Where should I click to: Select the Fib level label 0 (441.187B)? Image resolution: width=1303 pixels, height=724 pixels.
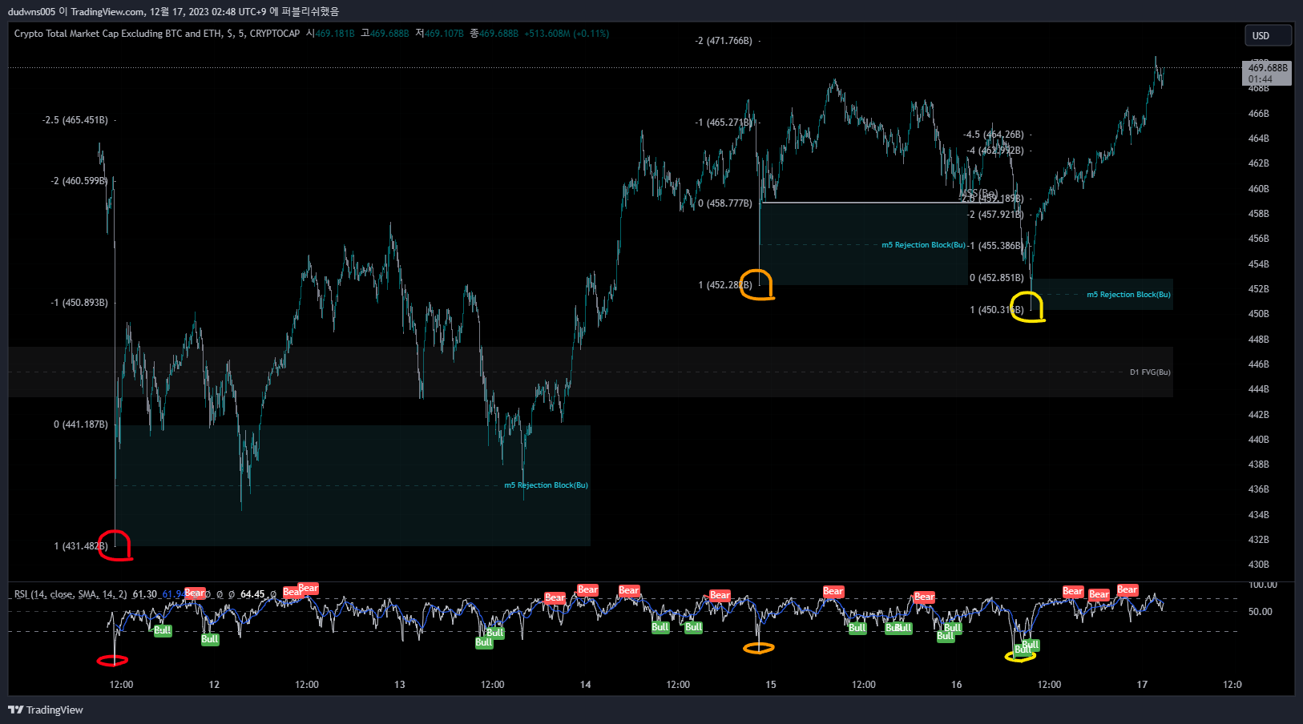coord(81,424)
